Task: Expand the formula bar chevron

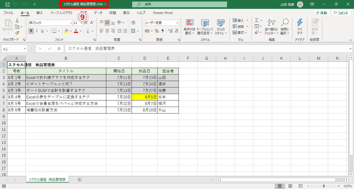Action: tap(351, 49)
